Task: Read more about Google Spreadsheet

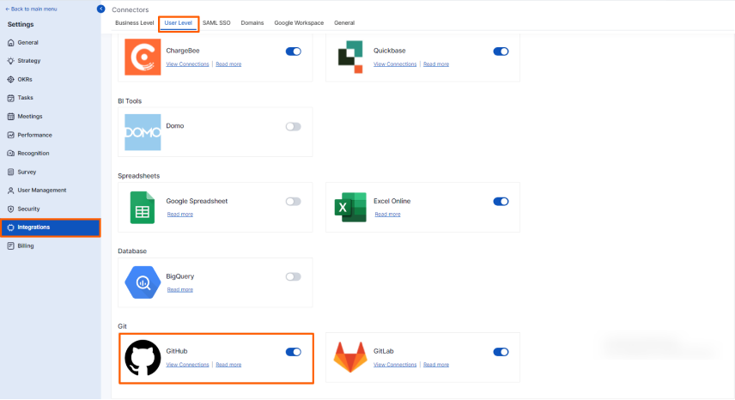Action: pyautogui.click(x=180, y=215)
